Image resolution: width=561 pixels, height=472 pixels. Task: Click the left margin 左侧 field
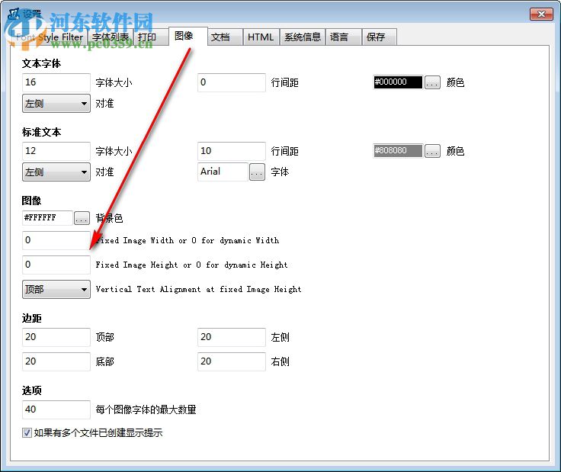tap(232, 337)
